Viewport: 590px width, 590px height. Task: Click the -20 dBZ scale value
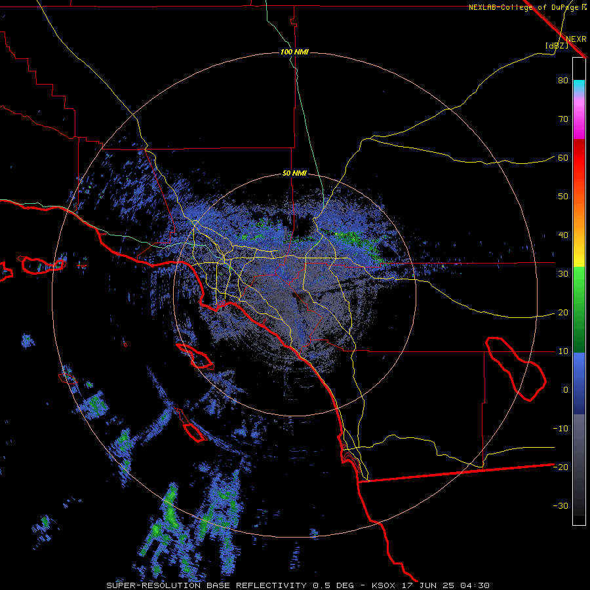tap(560, 467)
